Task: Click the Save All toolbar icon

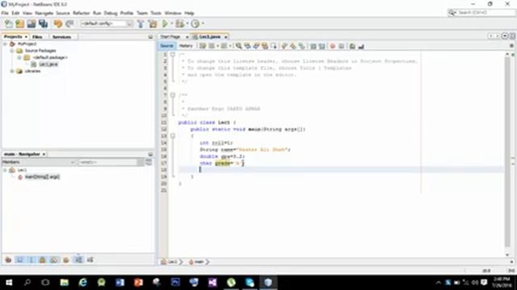Action: click(43, 23)
